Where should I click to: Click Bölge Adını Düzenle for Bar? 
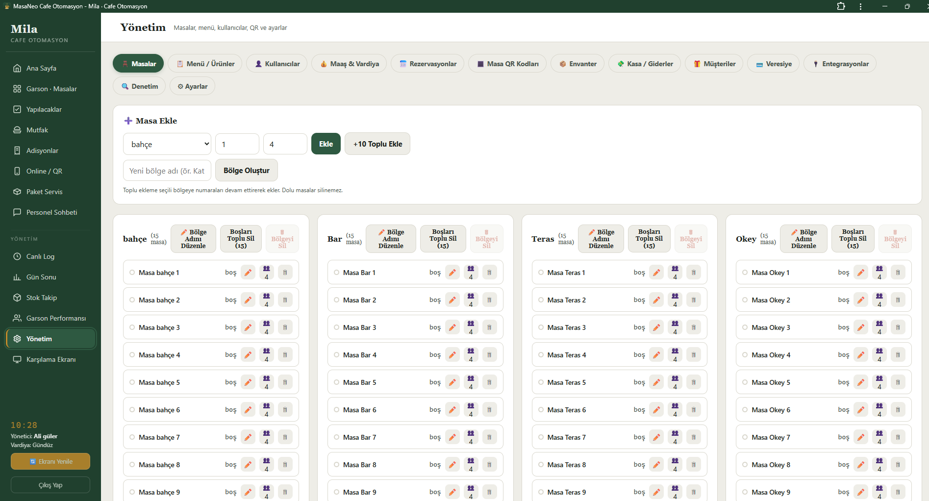pyautogui.click(x=391, y=239)
